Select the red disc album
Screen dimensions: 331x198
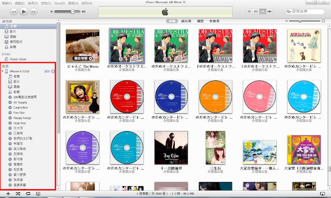127,97
